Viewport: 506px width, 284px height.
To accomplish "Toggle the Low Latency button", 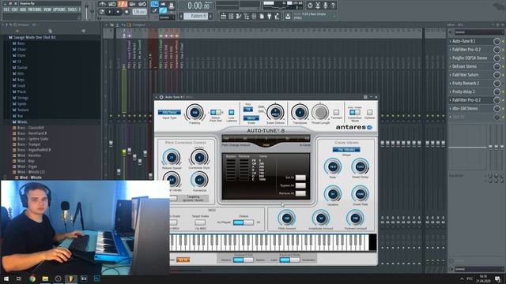I will [232, 112].
